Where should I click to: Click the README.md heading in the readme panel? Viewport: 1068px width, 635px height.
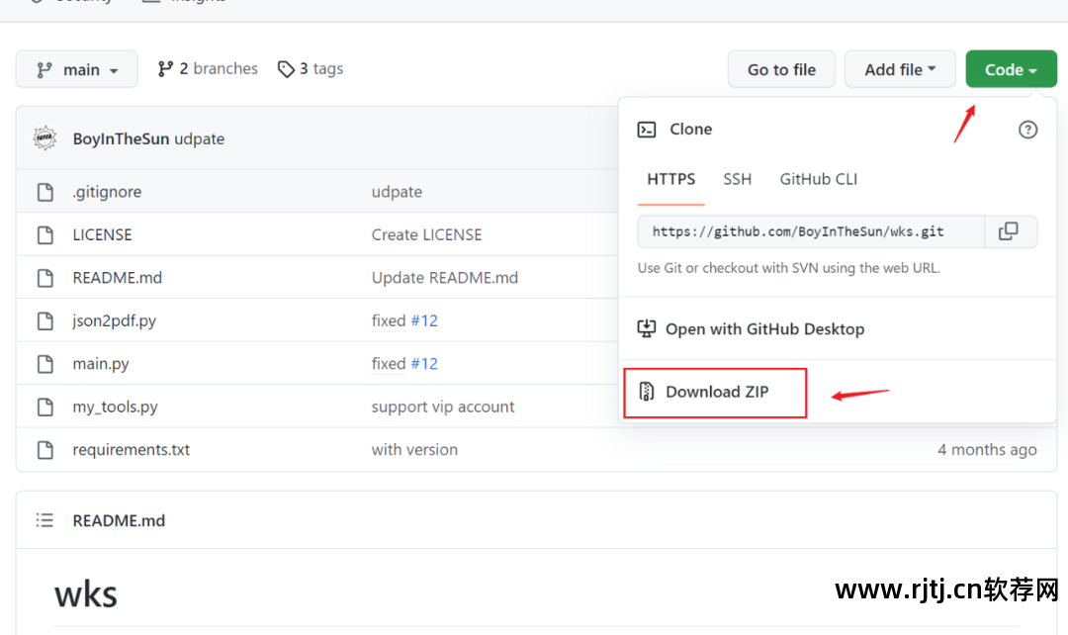tap(120, 520)
